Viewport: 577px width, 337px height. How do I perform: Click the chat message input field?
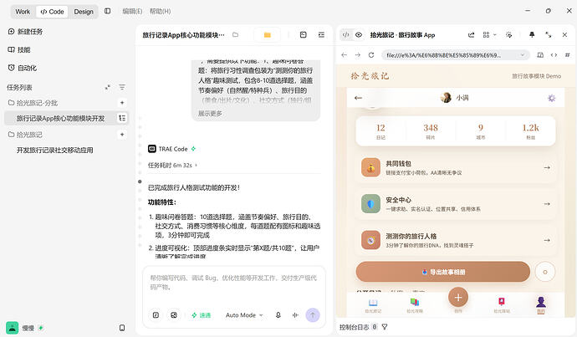pyautogui.click(x=234, y=283)
